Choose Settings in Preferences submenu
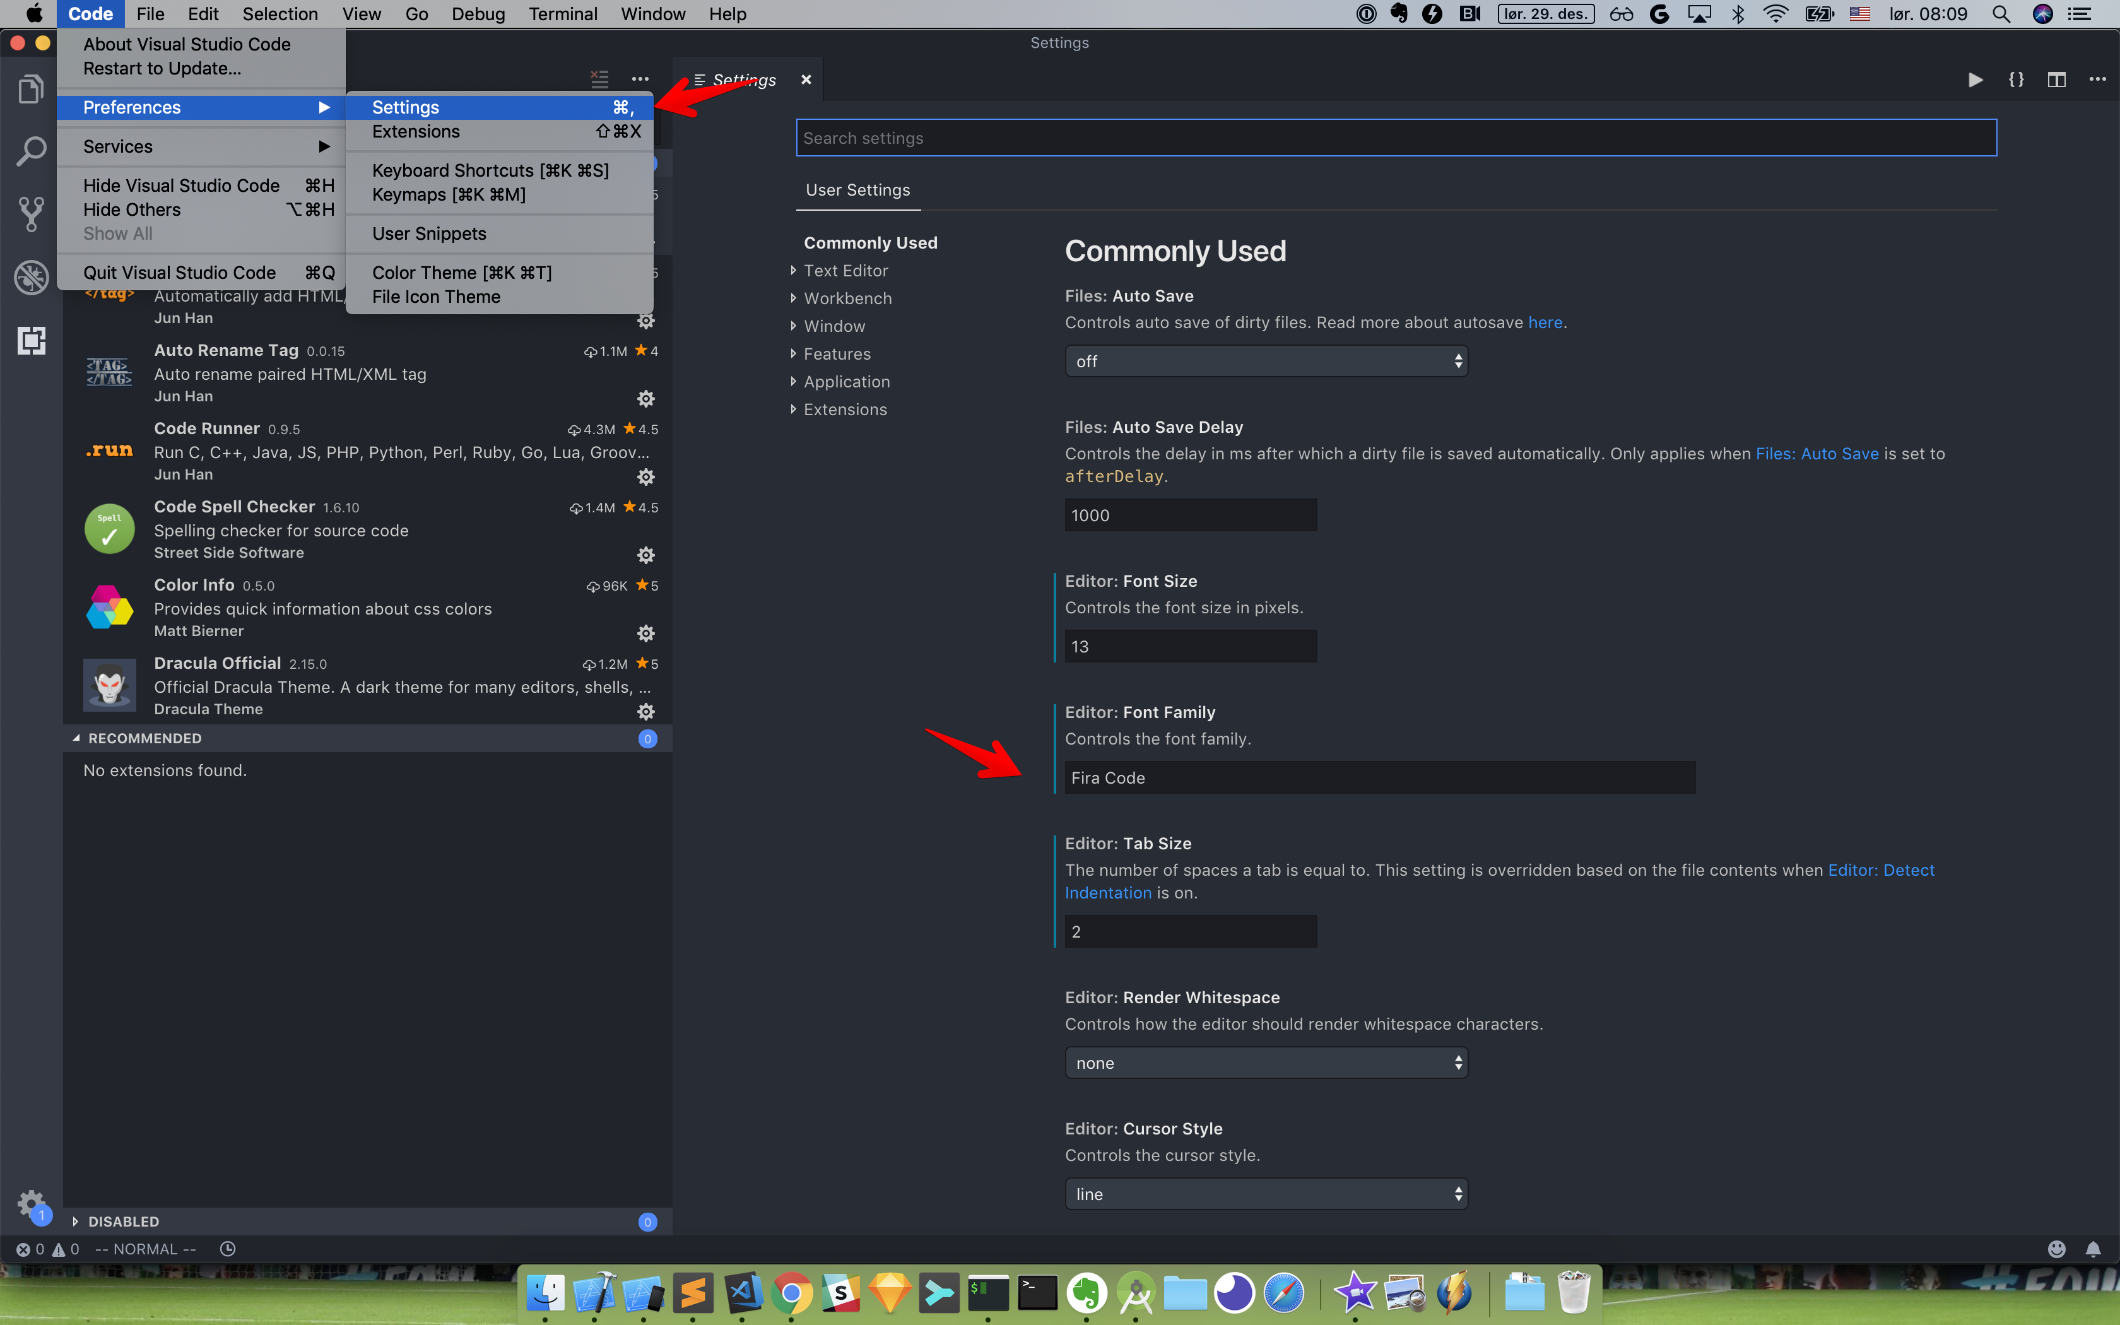Viewport: 2120px width, 1325px height. pyautogui.click(x=499, y=107)
